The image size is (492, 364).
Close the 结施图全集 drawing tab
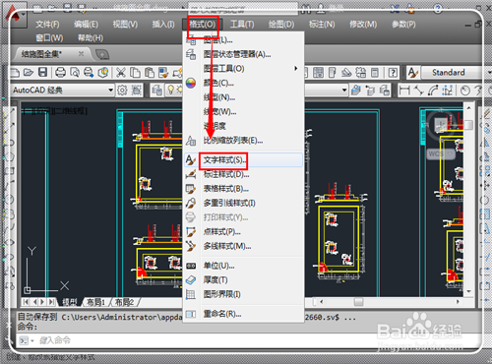pos(81,53)
